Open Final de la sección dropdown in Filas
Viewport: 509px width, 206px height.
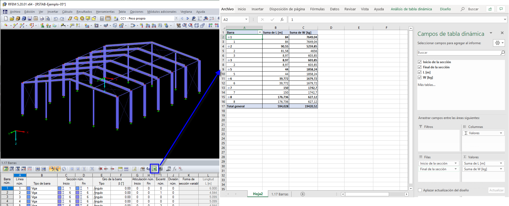pyautogui.click(x=456, y=169)
